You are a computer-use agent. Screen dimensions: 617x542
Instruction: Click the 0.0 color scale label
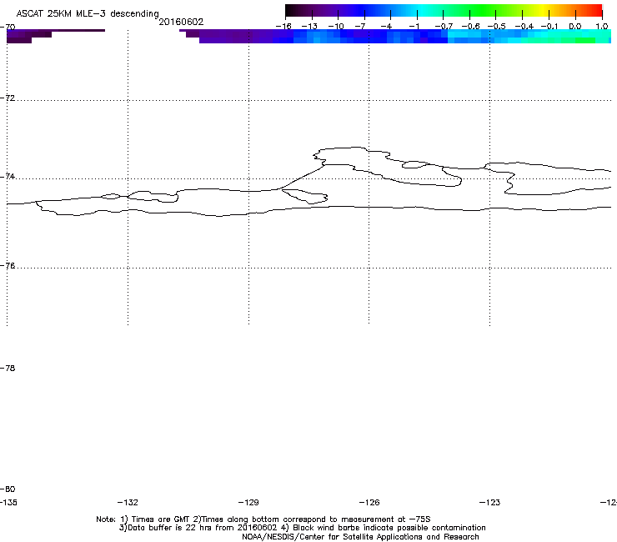(575, 27)
